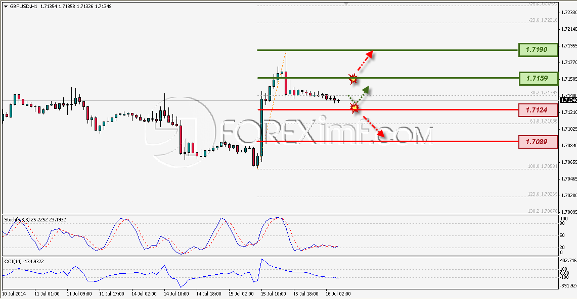Select the Fibonacci 123.6 1.70269 level label
Screen dimensions: 577x299
pyautogui.click(x=543, y=194)
